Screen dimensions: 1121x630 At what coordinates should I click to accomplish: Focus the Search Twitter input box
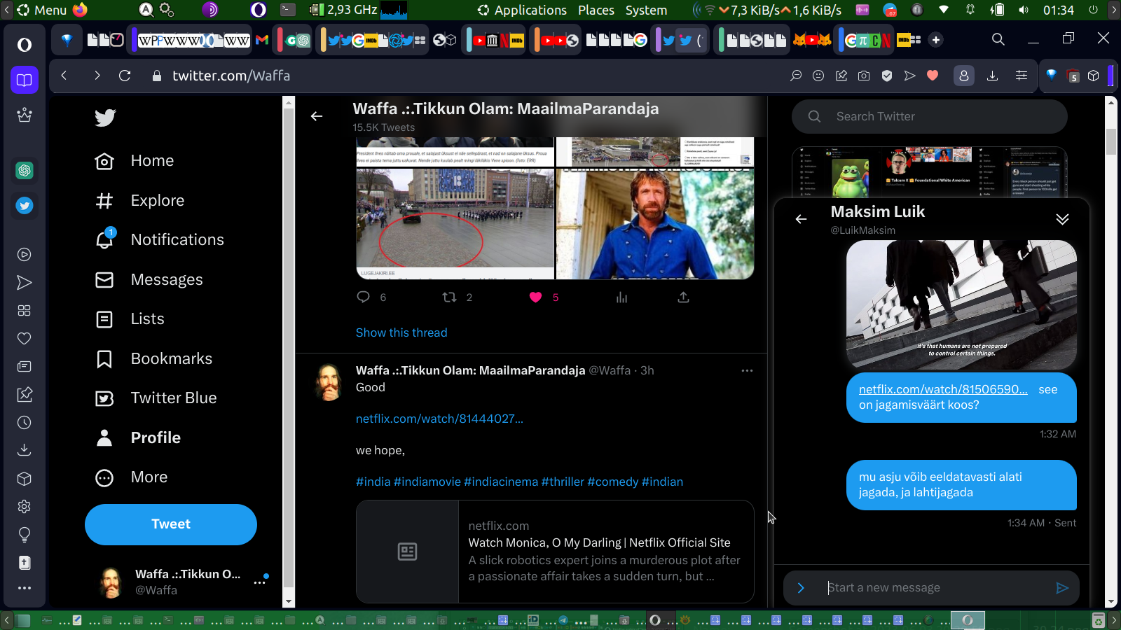pyautogui.click(x=939, y=116)
